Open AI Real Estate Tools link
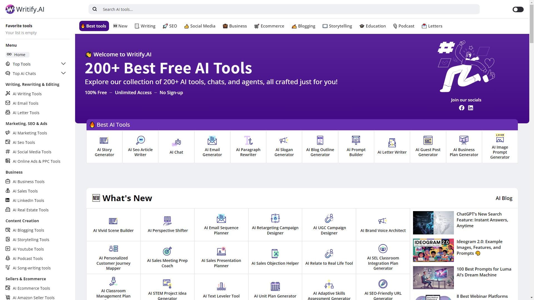The image size is (534, 300). pyautogui.click(x=30, y=210)
